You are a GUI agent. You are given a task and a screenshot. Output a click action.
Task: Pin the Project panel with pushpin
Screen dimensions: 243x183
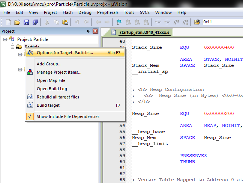88,31
